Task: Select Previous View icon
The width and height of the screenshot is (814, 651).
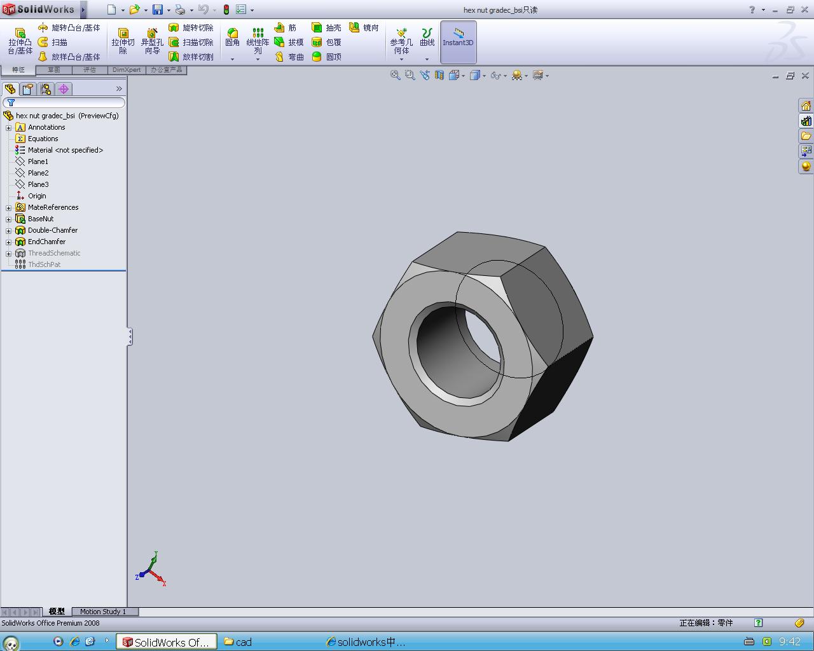Action: (425, 75)
